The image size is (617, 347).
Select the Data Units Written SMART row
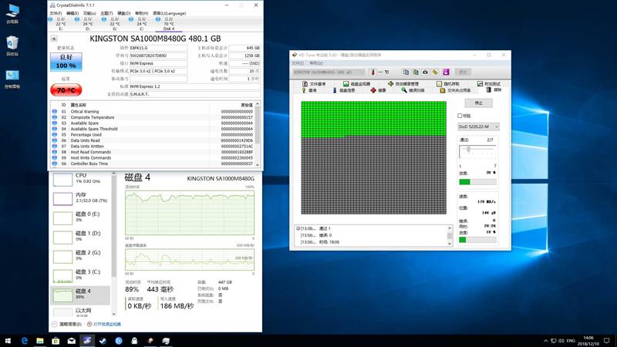tap(153, 146)
